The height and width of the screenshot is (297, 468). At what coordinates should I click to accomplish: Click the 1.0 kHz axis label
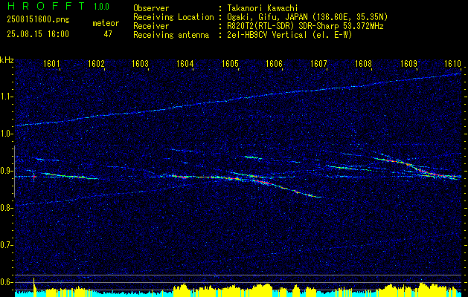[6, 134]
